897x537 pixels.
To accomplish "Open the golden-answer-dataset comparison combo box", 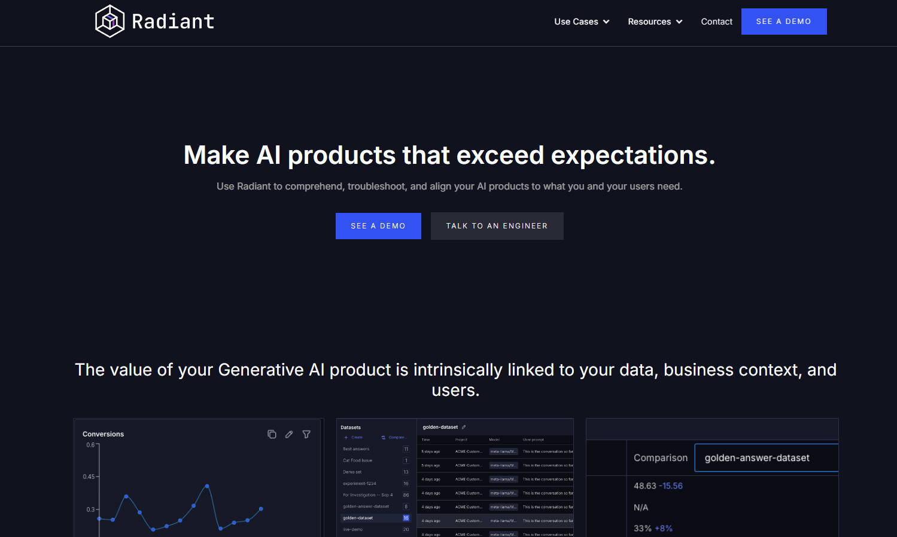I will tap(766, 457).
